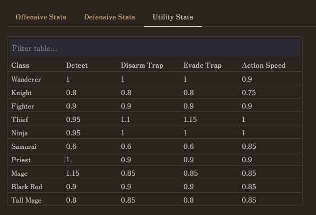
Task: Click Black Rod's Action Speed value 0.85
Action: point(249,187)
